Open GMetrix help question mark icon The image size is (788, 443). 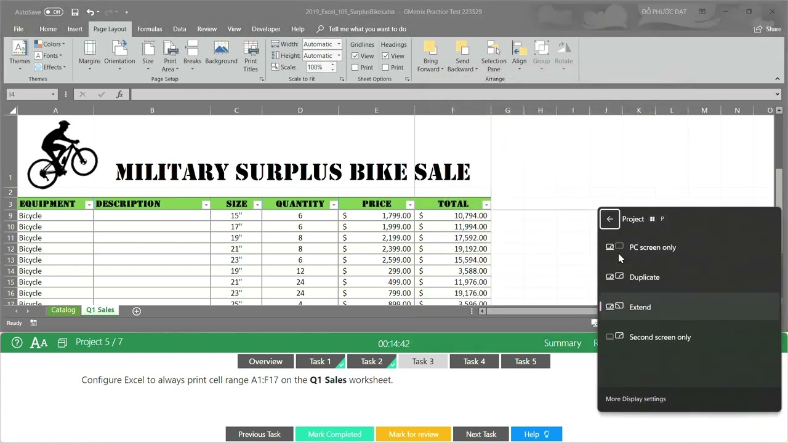point(17,343)
